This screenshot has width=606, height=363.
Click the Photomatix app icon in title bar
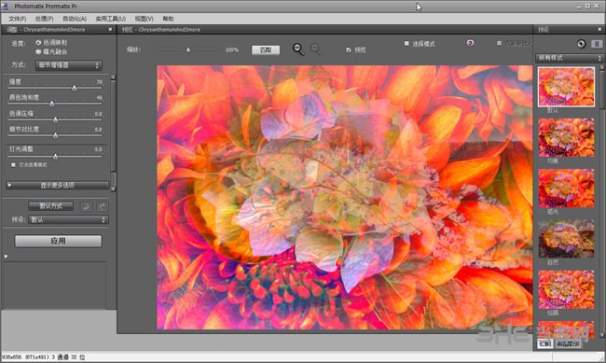click(x=5, y=7)
